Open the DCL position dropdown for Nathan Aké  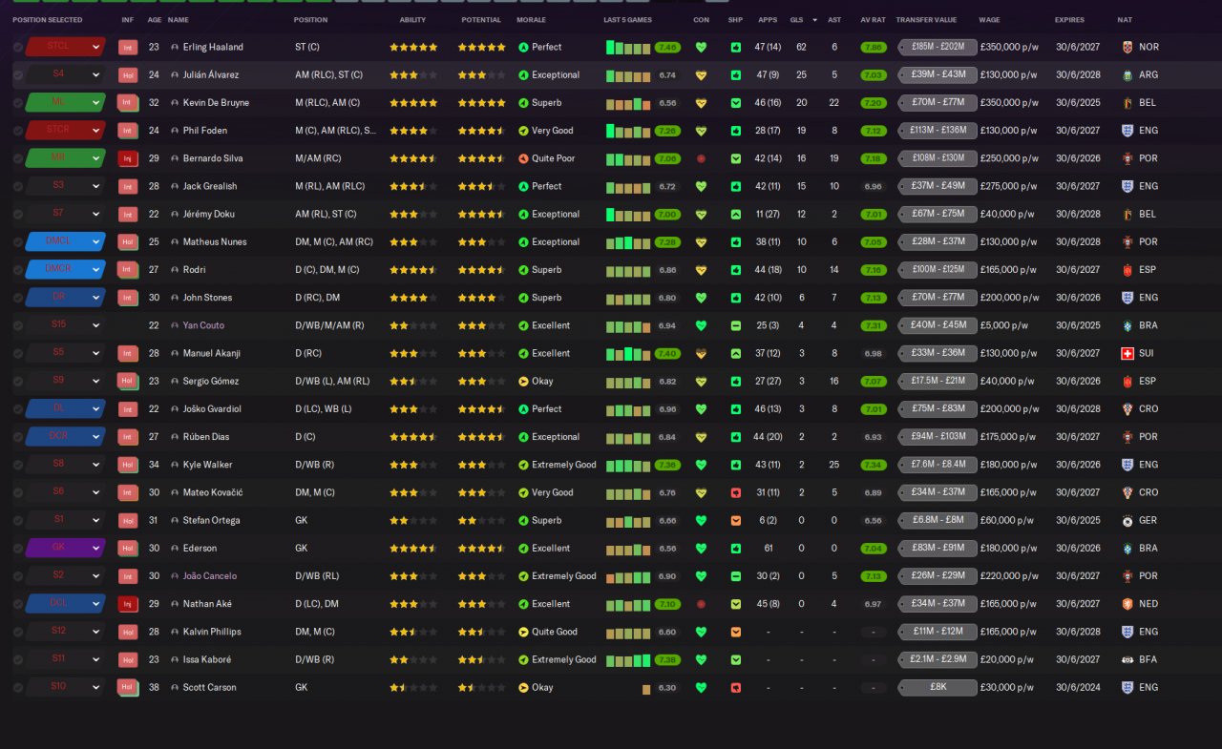click(65, 604)
